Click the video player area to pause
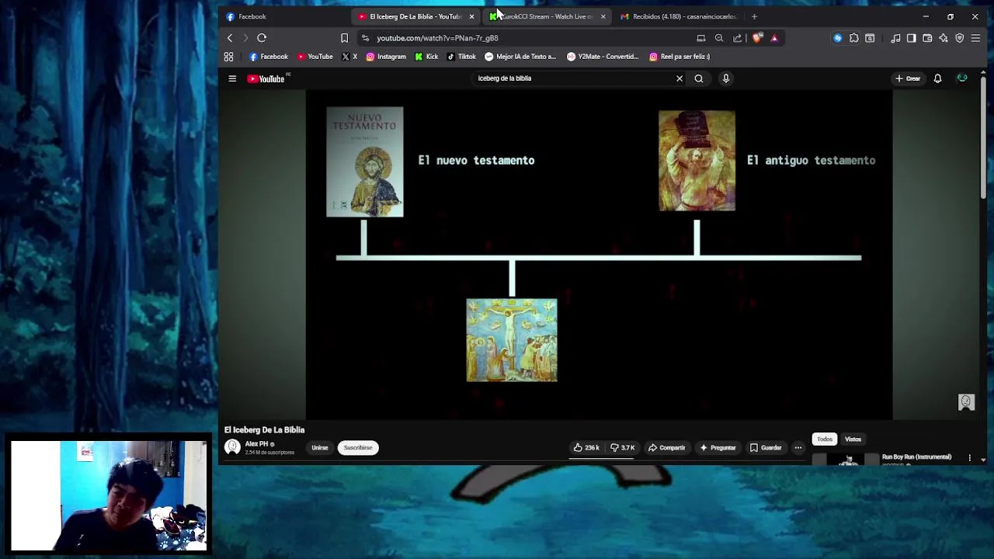Viewport: 994px width, 559px height. click(x=599, y=255)
